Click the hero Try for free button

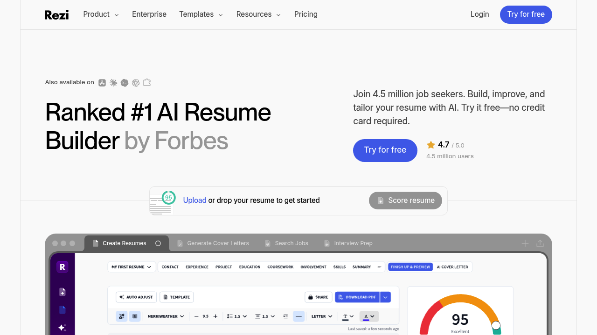[385, 150]
